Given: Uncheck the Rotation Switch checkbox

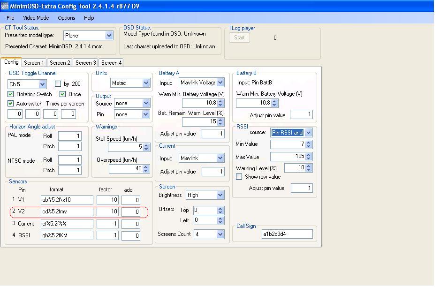Looking at the screenshot, I should pyautogui.click(x=11, y=94).
